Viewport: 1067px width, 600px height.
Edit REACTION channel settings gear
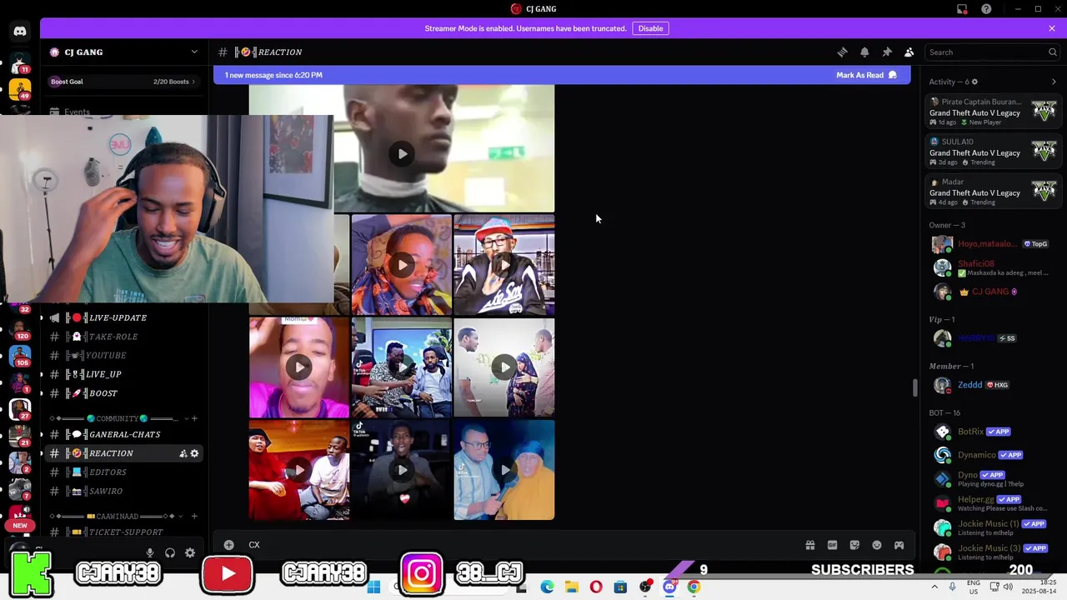(x=195, y=453)
